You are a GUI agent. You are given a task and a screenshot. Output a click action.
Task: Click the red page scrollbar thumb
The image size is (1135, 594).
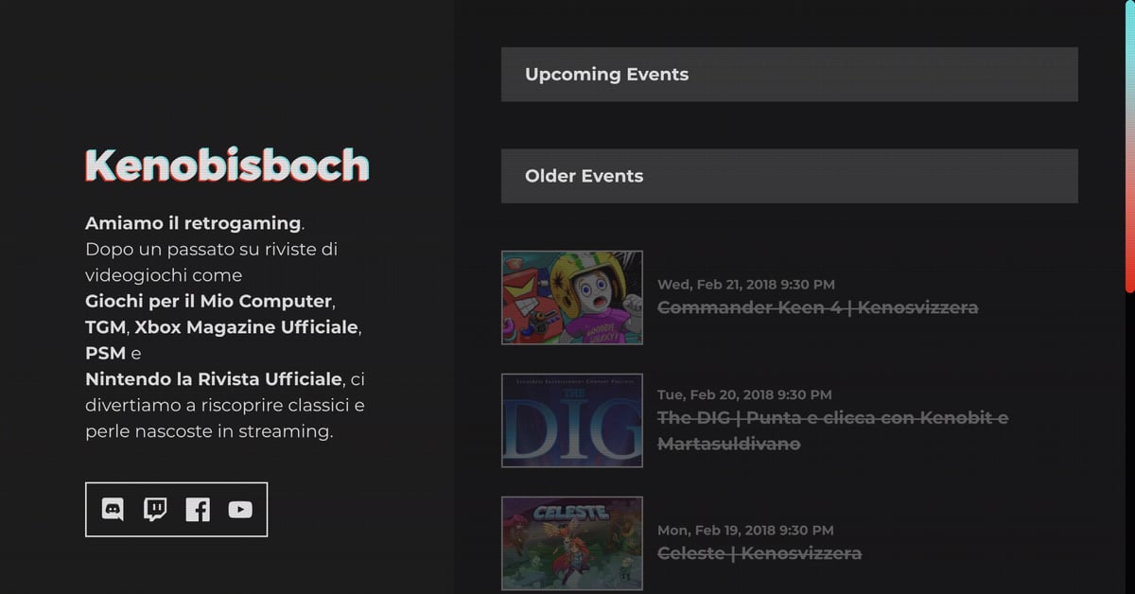click(x=1129, y=147)
